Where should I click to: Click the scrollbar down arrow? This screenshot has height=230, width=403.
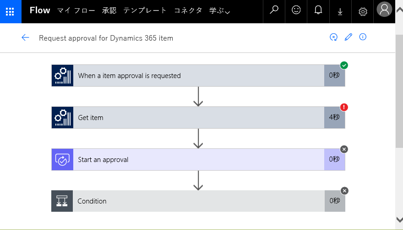pyautogui.click(x=399, y=220)
